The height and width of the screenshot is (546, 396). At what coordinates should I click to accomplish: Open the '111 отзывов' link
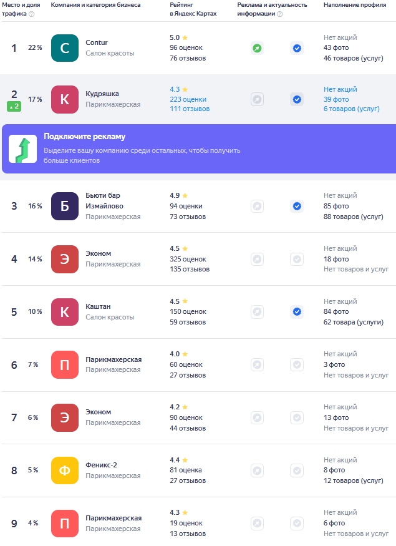coord(190,109)
